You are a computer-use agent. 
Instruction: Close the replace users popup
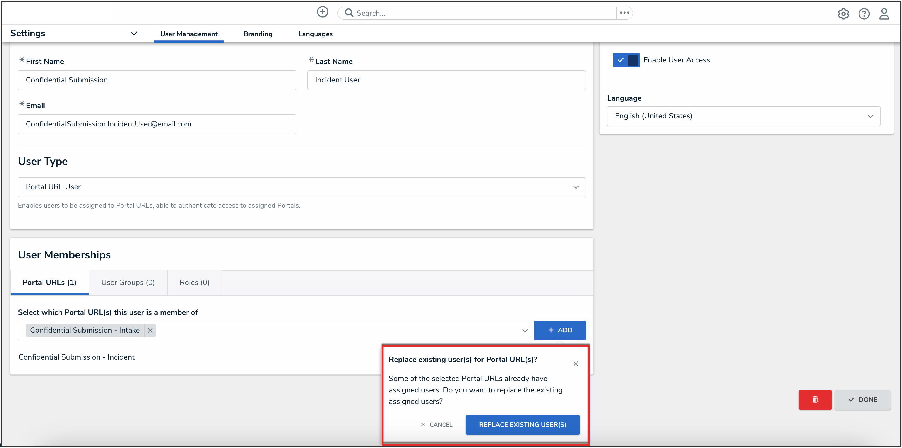tap(576, 363)
